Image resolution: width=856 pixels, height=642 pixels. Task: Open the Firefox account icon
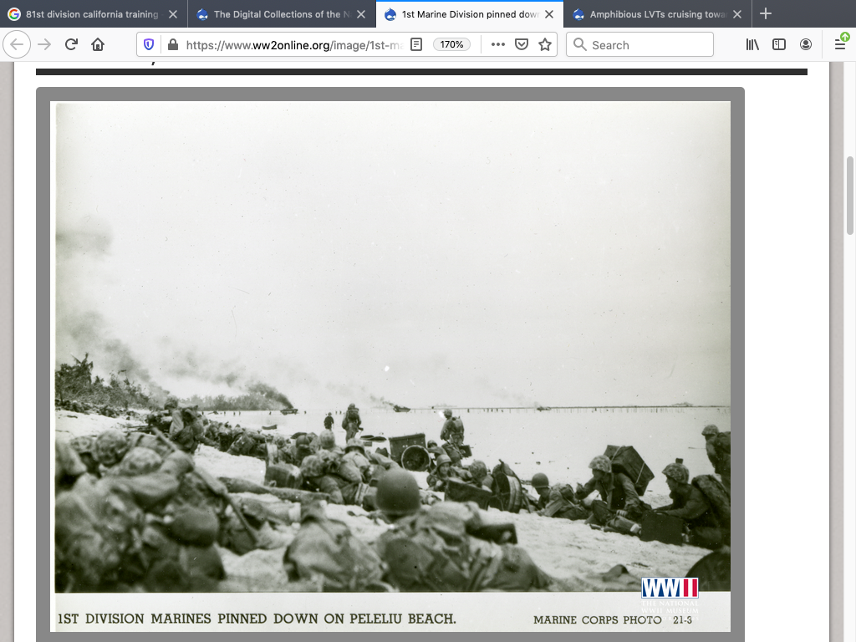point(806,45)
